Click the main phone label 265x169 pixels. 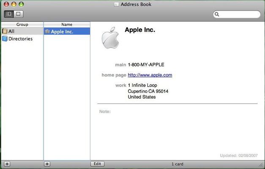(120, 65)
